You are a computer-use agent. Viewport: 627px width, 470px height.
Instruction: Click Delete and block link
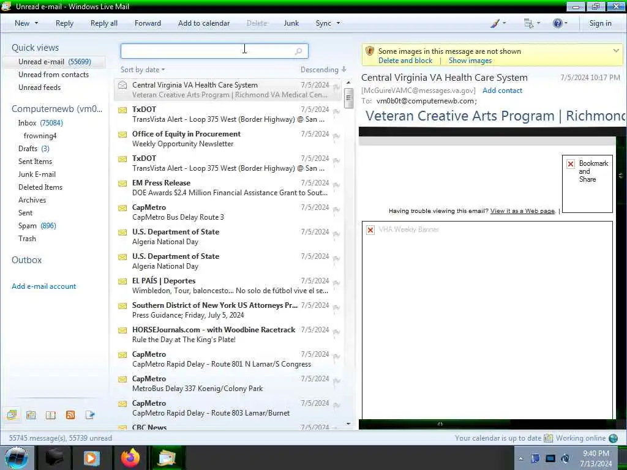[x=405, y=61]
